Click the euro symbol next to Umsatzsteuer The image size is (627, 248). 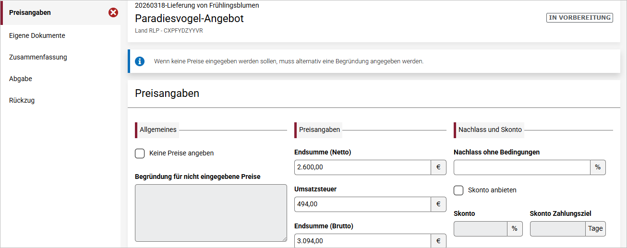(438, 204)
